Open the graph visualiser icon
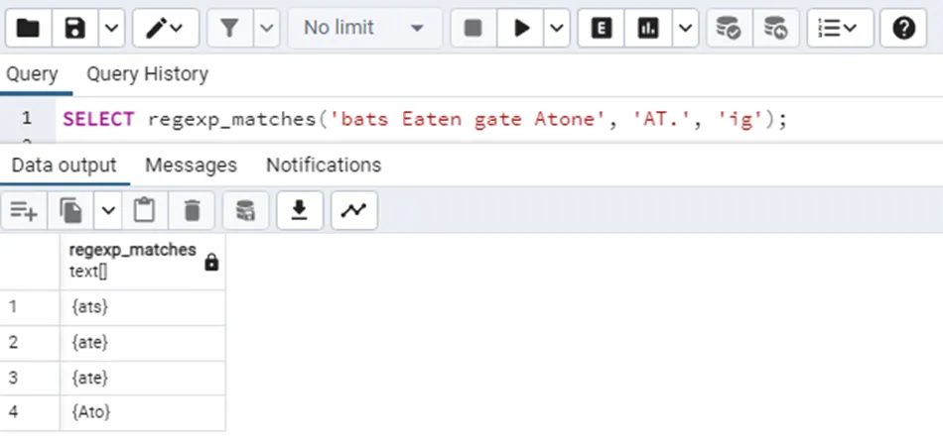This screenshot has height=444, width=943. tap(353, 210)
